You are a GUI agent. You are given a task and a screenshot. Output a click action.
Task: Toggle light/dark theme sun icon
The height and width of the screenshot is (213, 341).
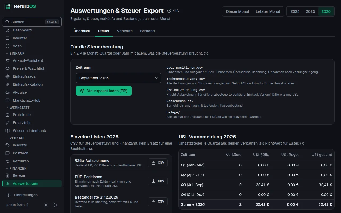click(46, 205)
